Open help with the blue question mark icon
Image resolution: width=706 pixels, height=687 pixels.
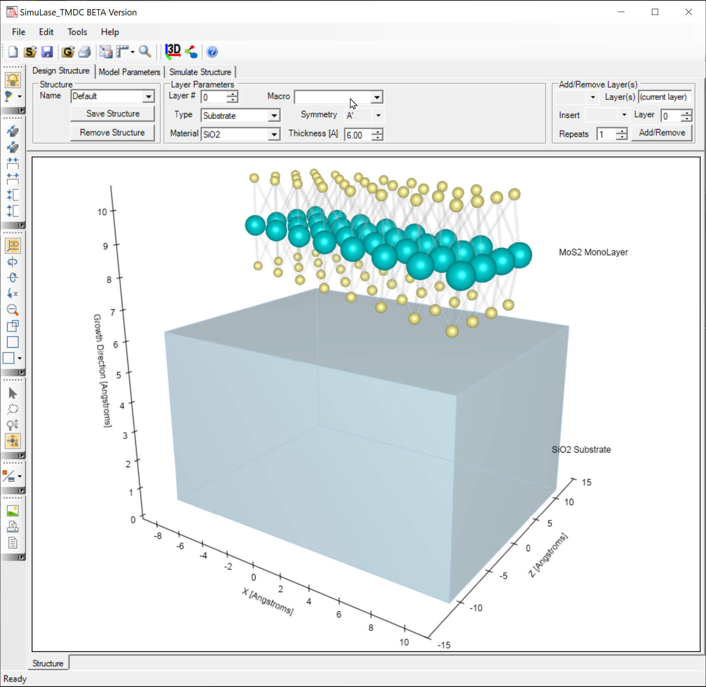pos(212,52)
